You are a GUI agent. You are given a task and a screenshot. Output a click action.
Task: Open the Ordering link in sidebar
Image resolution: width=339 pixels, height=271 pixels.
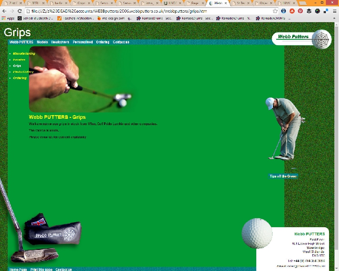(x=20, y=78)
